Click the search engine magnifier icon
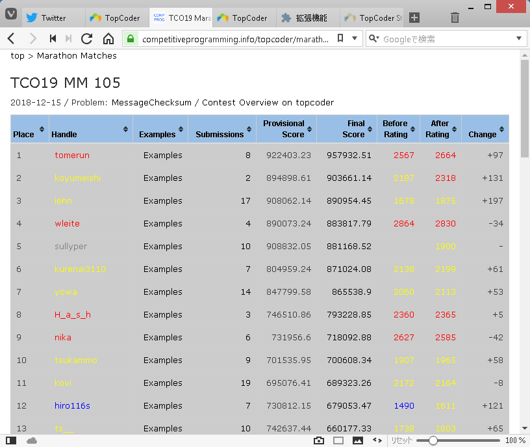530x447 pixels. (373, 38)
